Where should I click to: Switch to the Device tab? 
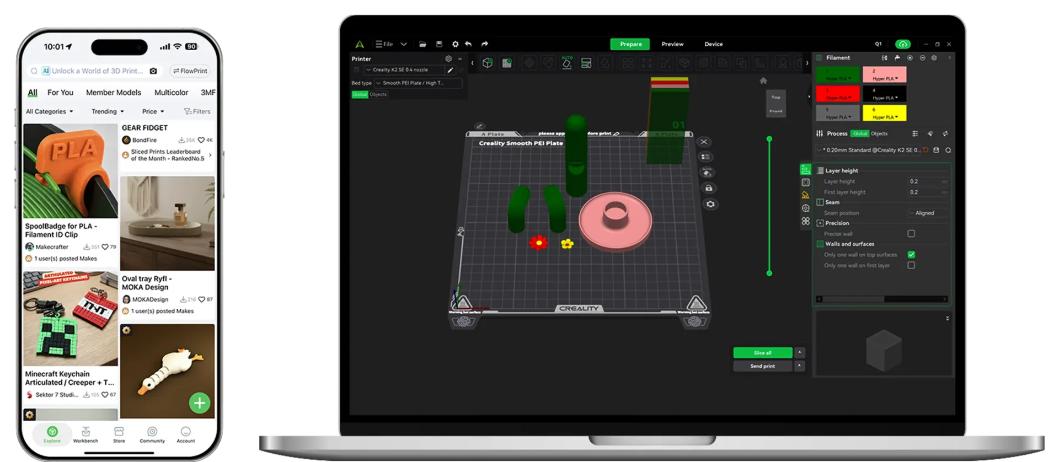(x=714, y=44)
